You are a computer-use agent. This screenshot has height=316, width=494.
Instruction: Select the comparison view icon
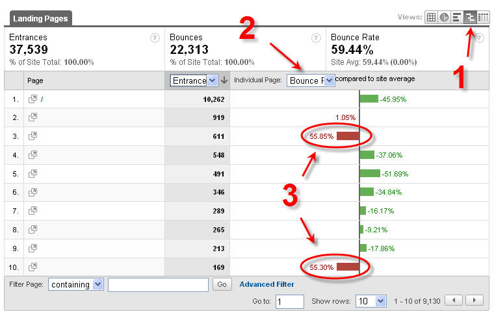[x=470, y=18]
